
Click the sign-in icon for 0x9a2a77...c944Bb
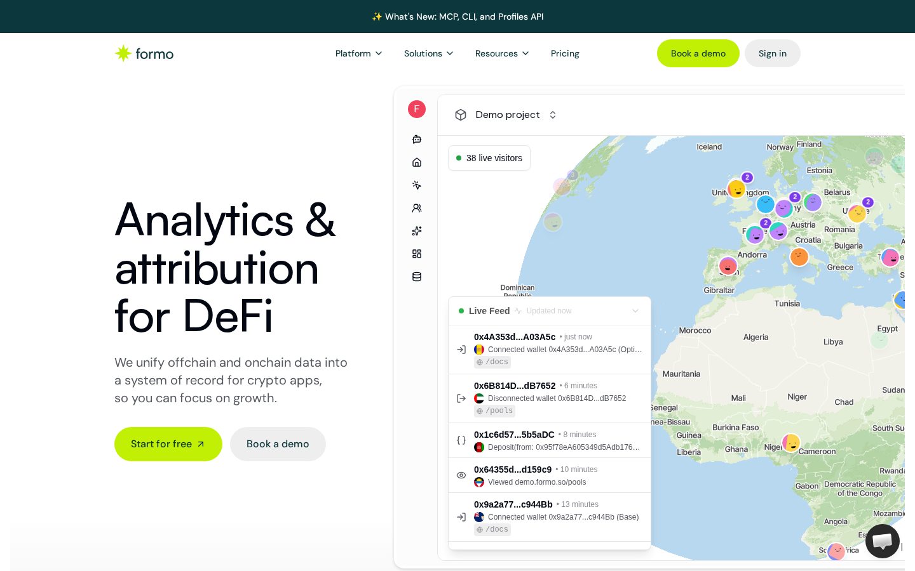coord(461,517)
